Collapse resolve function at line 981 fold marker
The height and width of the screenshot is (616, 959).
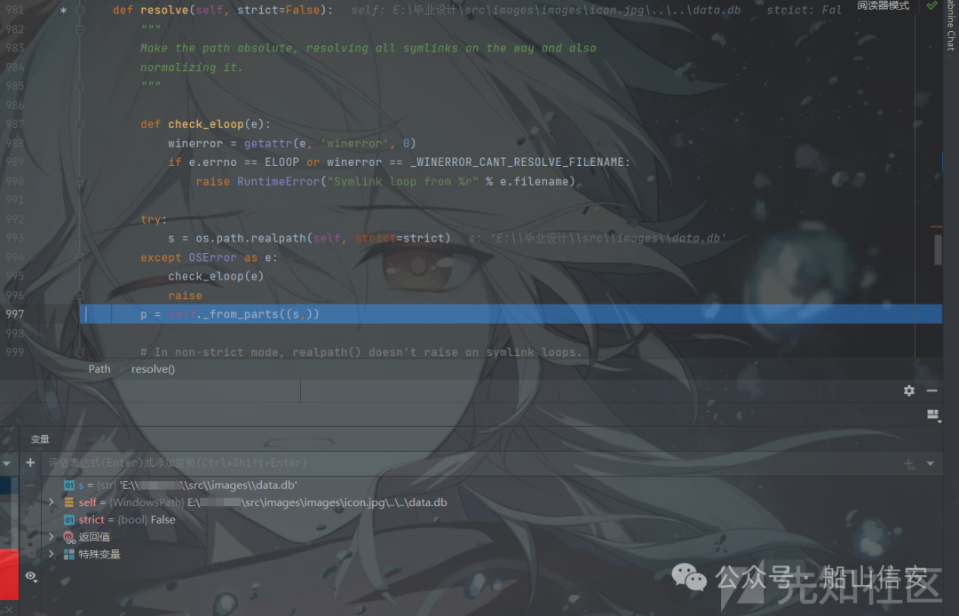pyautogui.click(x=80, y=11)
